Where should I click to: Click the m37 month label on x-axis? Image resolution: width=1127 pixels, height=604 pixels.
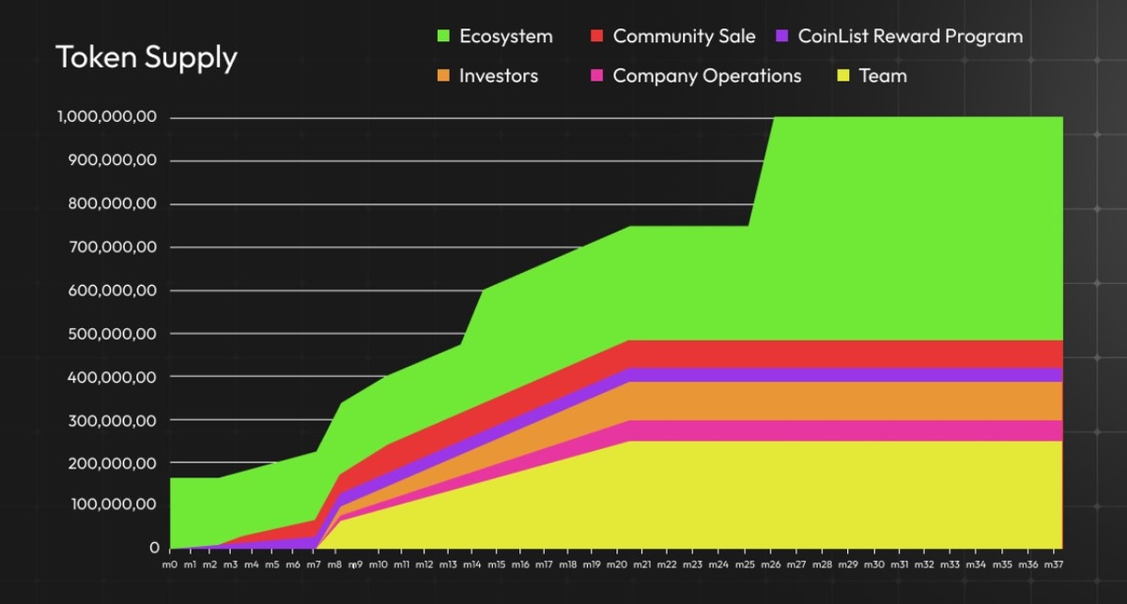point(1053,566)
